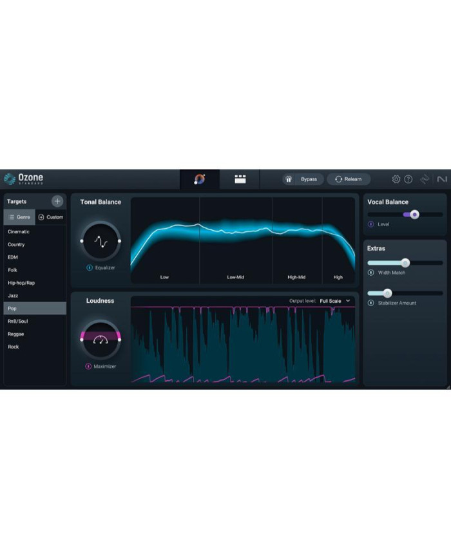Click the Width Match slider handle

click(405, 263)
